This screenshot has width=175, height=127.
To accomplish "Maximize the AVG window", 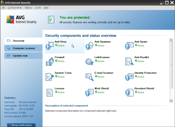I will 167,3.
